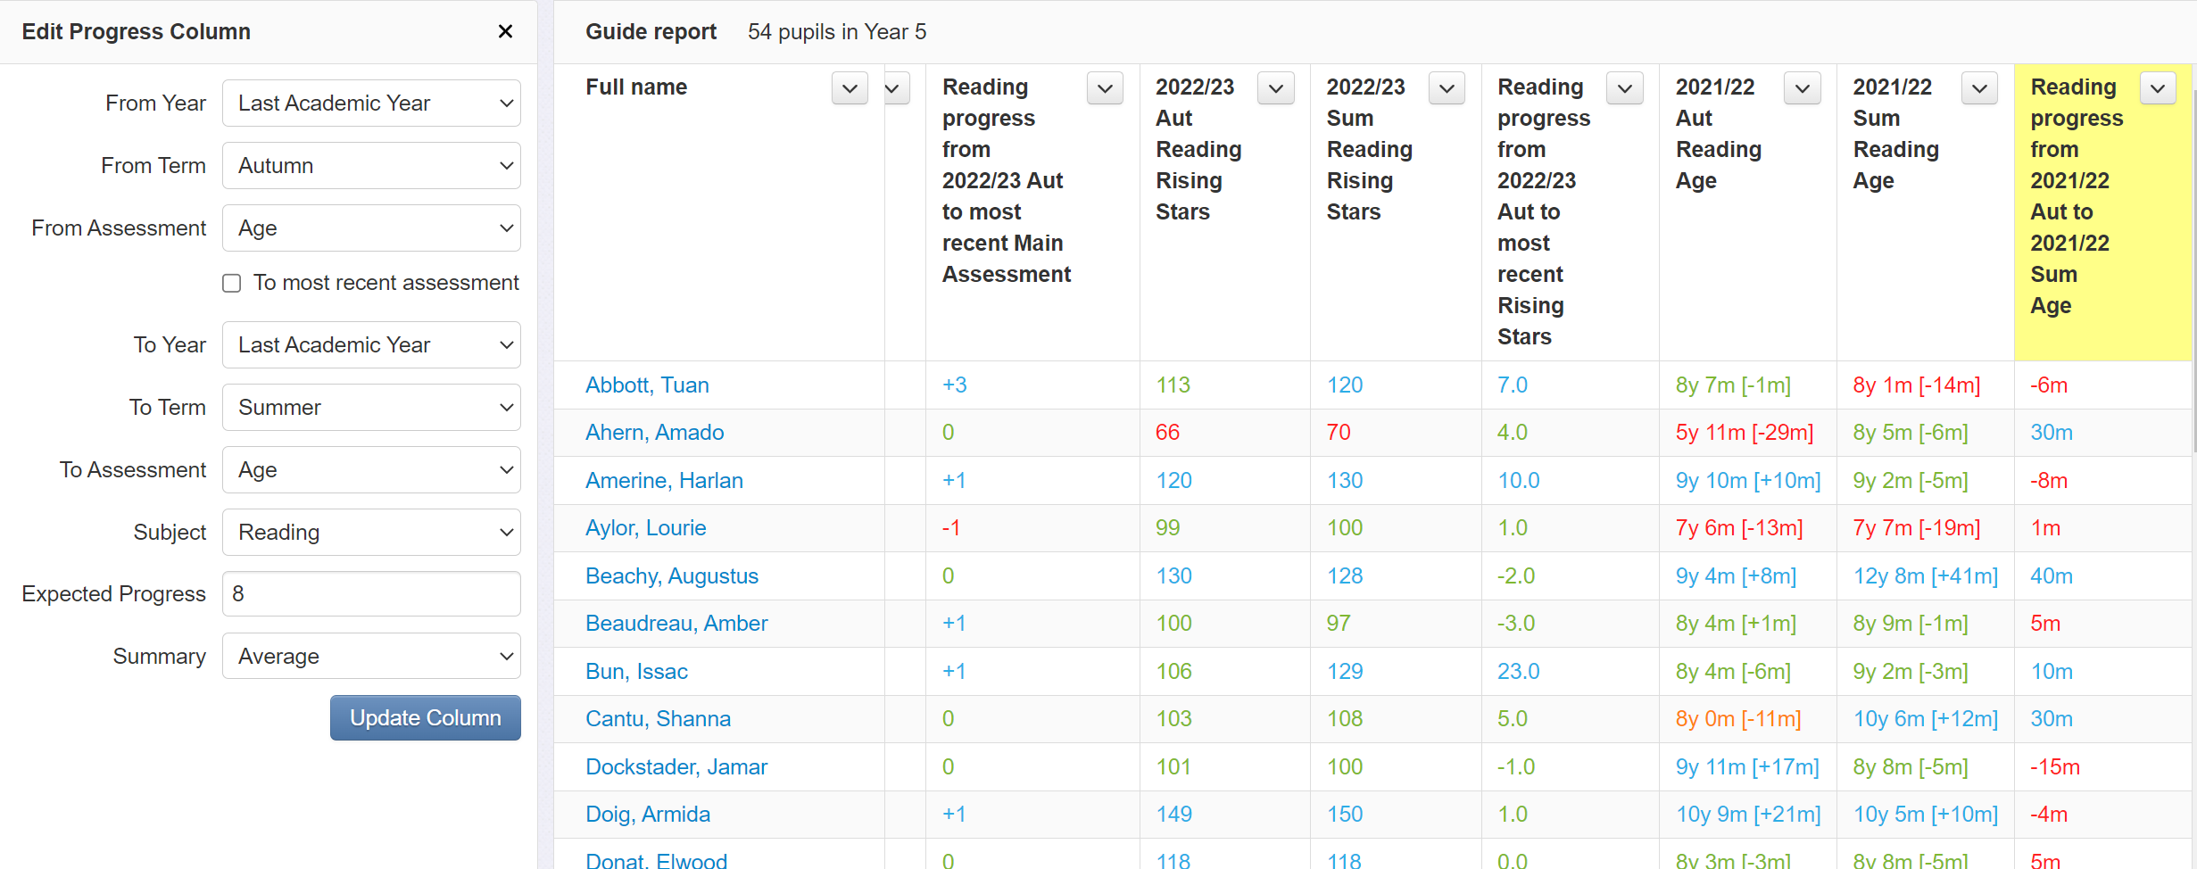Open column menu for 2022/23 Sum Reading Rising Stars

[1447, 88]
